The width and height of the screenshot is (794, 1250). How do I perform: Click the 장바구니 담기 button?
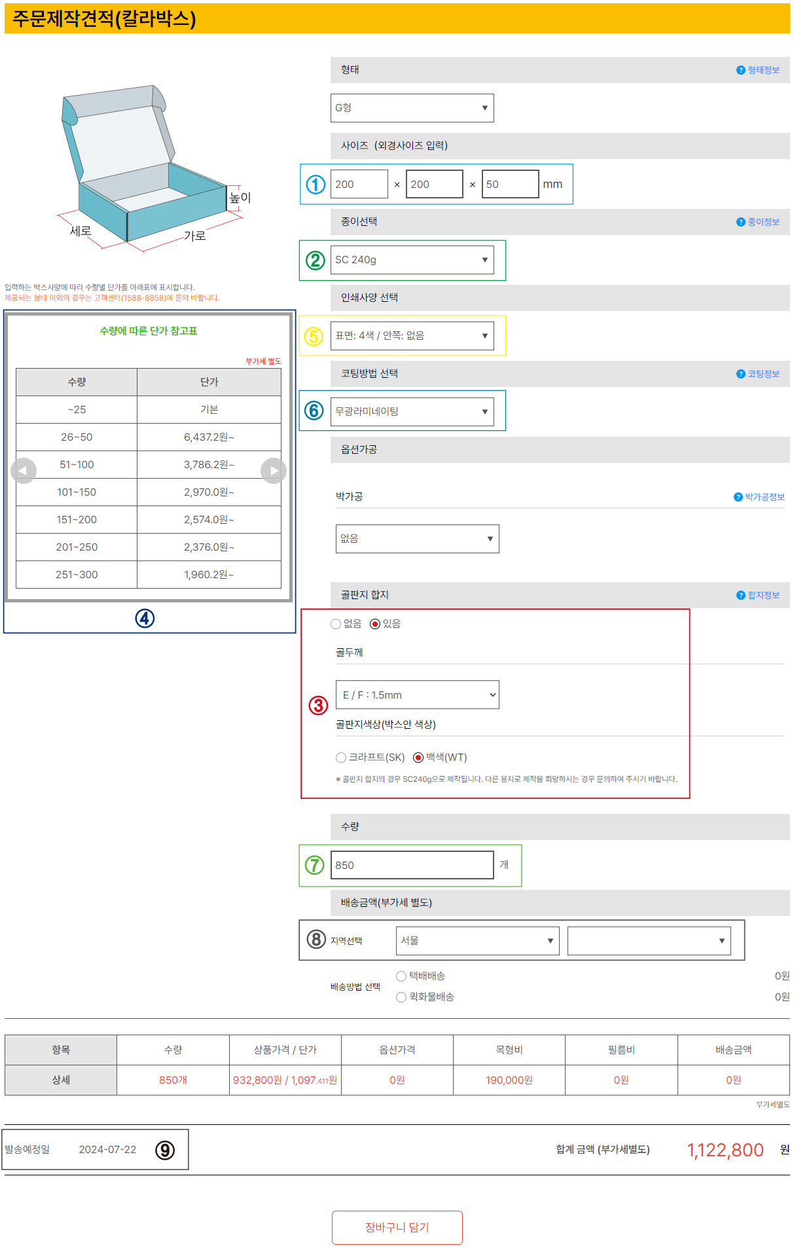(x=397, y=1228)
